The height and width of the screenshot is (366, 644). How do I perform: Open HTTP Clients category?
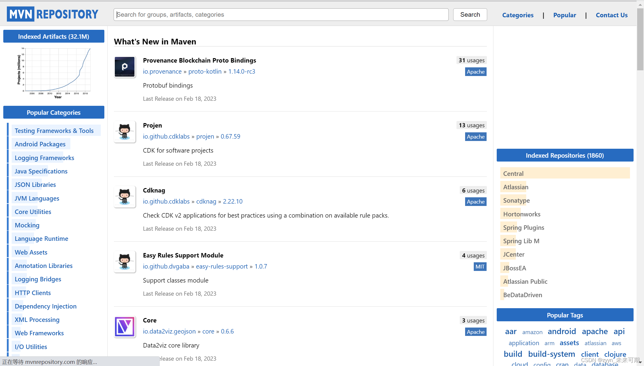point(33,293)
